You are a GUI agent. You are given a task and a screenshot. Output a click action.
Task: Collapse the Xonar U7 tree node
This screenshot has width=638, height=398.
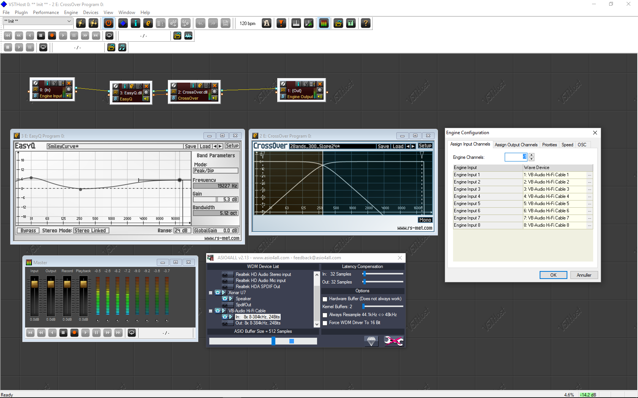(210, 293)
